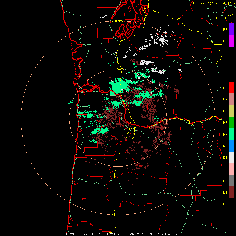Click the ND black legend swatch
The height and width of the screenshot is (236, 236).
(x=232, y=204)
